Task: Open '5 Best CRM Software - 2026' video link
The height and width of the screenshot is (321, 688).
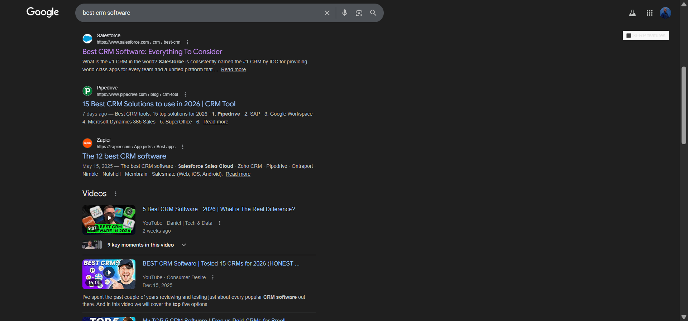Action: (219, 209)
